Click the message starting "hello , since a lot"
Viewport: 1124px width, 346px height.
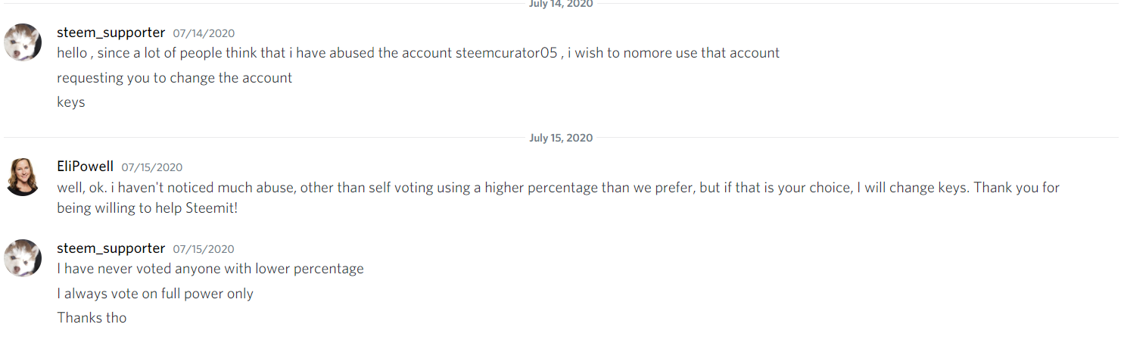coord(418,53)
